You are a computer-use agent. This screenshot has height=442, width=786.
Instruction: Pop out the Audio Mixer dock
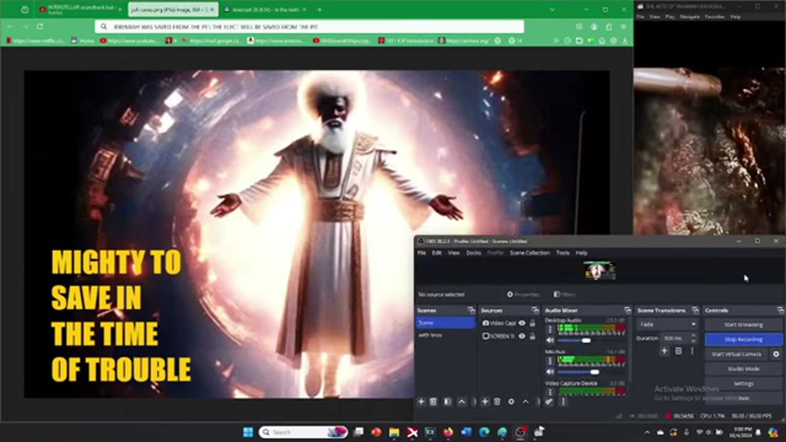coord(627,311)
